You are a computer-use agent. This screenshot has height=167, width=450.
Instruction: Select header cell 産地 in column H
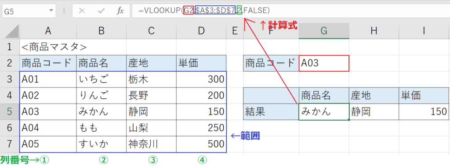pos(374,96)
